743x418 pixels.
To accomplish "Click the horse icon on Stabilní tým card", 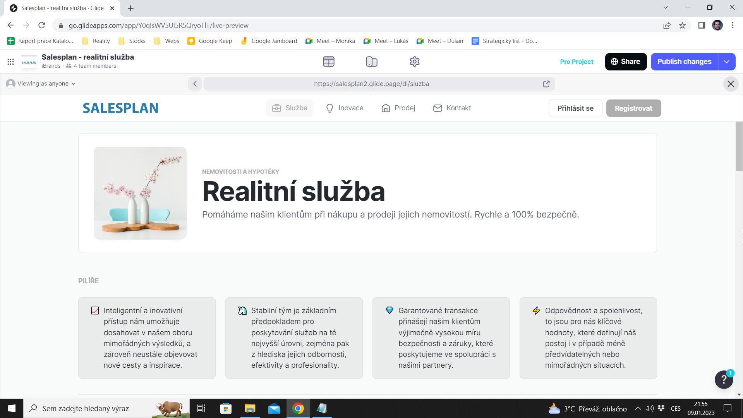I will coord(242,310).
